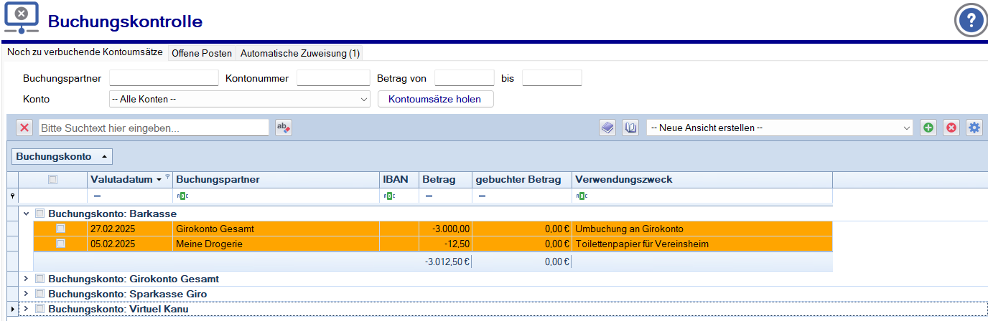Select 'Noch zu verbuchende Kontoumsätze' tab
Screen dimensions: 988x321
(x=85, y=53)
